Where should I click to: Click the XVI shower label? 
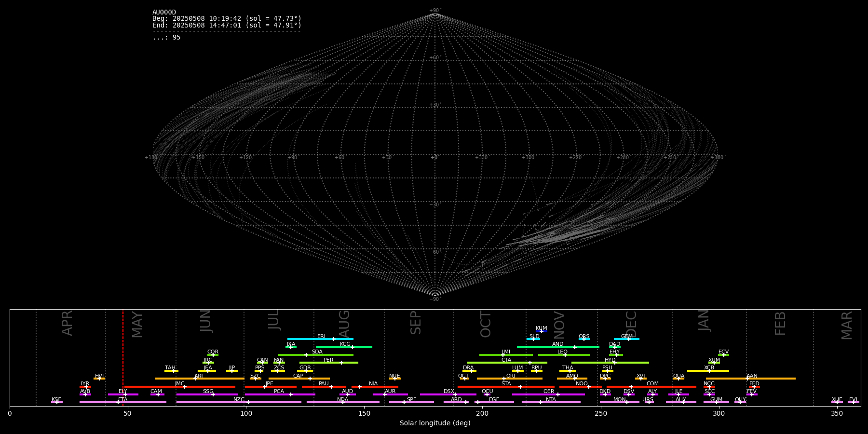coord(640,376)
